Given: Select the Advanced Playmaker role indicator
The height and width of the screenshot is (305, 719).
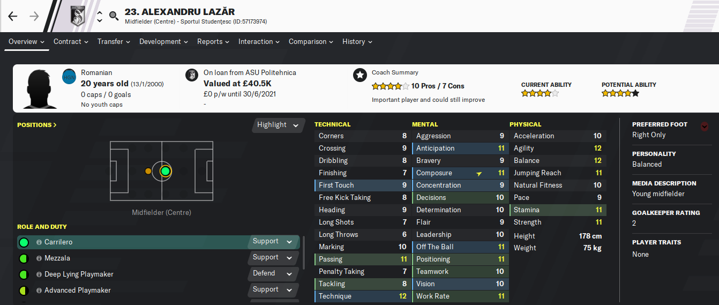Looking at the screenshot, I should pos(24,291).
